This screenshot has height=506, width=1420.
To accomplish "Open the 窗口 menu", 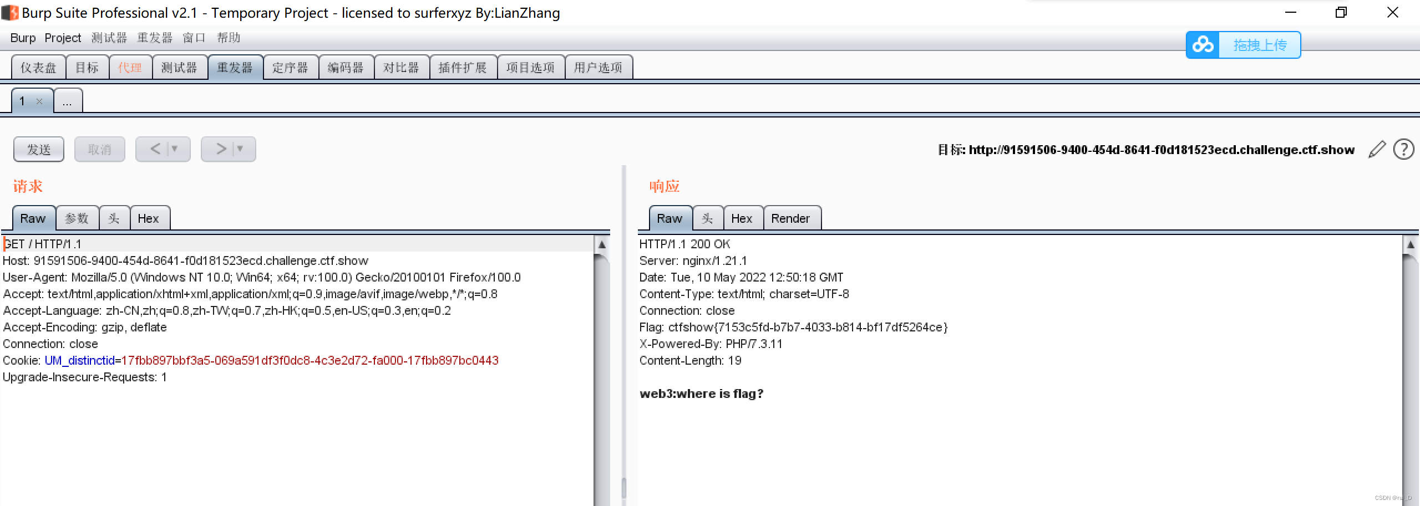I will click(194, 38).
